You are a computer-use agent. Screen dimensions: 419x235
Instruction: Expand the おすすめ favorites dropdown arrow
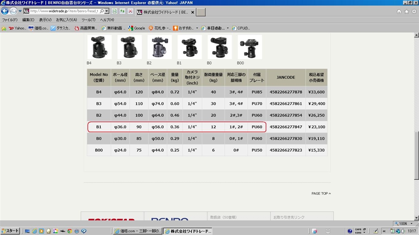197,28
